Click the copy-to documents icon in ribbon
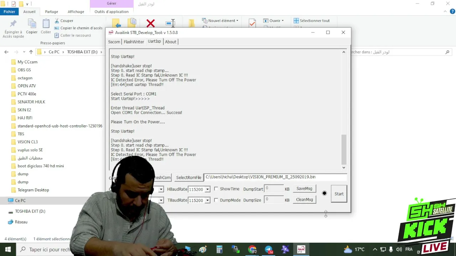 [133, 22]
